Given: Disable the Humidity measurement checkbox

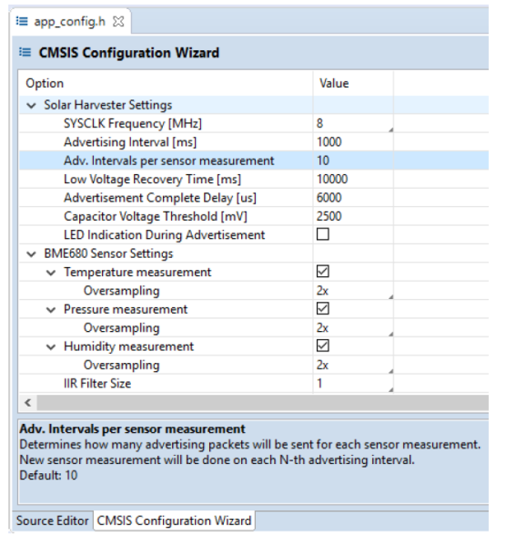Looking at the screenshot, I should click(x=323, y=346).
